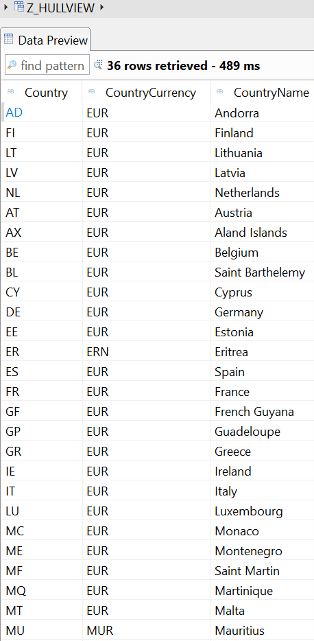Viewport: 314px width, 641px height.
Task: Click the CountryCurrency column type icon
Action: coord(91,93)
